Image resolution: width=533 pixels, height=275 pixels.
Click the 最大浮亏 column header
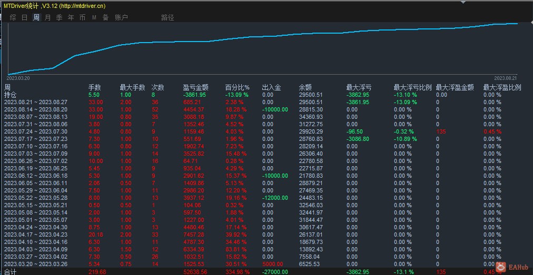tap(359, 88)
